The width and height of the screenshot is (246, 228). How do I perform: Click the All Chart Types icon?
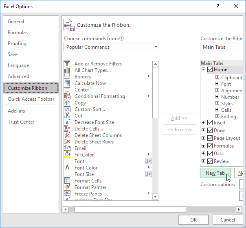tap(67, 70)
